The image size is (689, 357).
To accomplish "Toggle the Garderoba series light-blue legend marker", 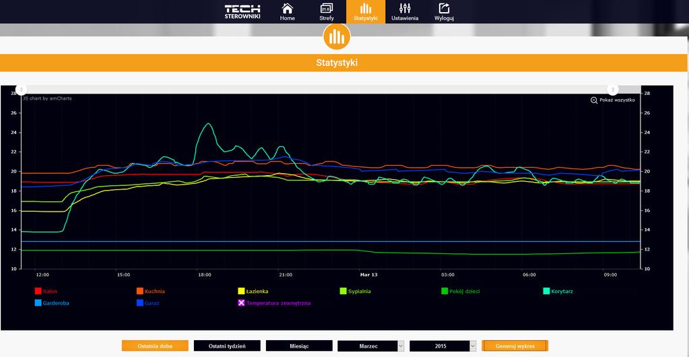I will pyautogui.click(x=38, y=303).
